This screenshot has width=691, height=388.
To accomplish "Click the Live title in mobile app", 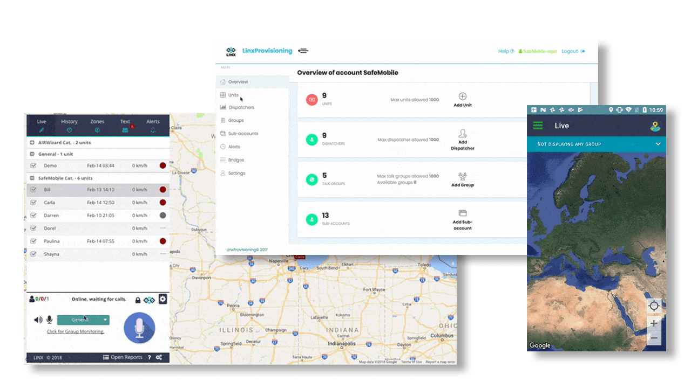I will tap(562, 126).
